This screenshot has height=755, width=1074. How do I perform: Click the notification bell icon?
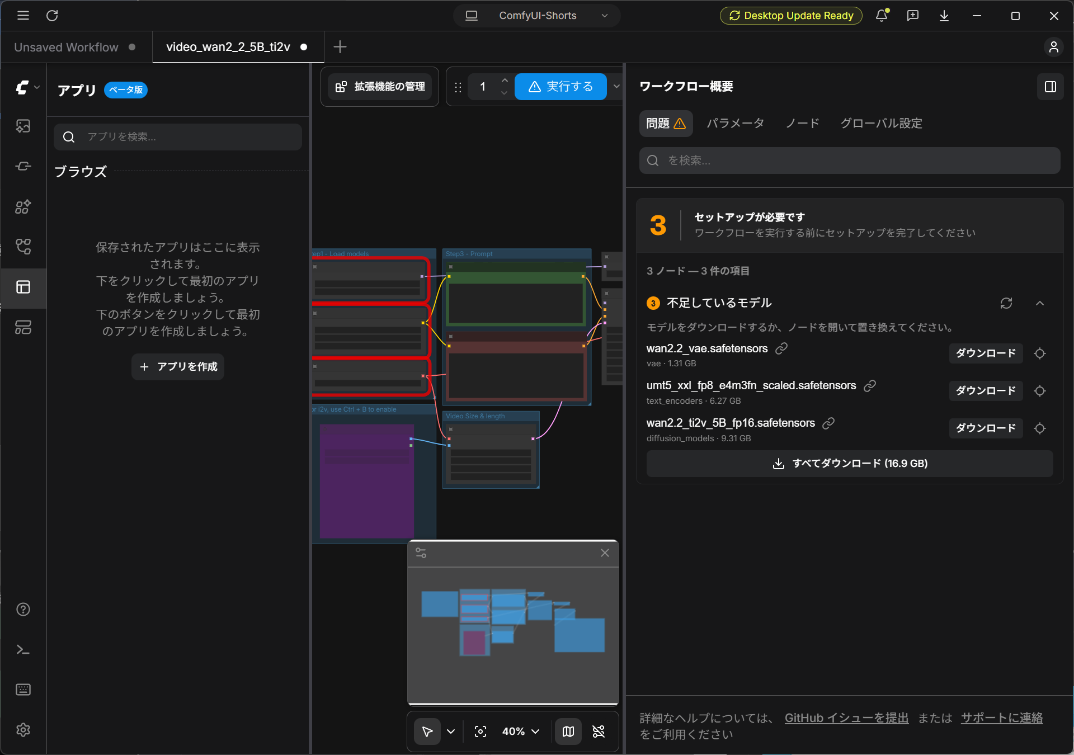tap(882, 16)
